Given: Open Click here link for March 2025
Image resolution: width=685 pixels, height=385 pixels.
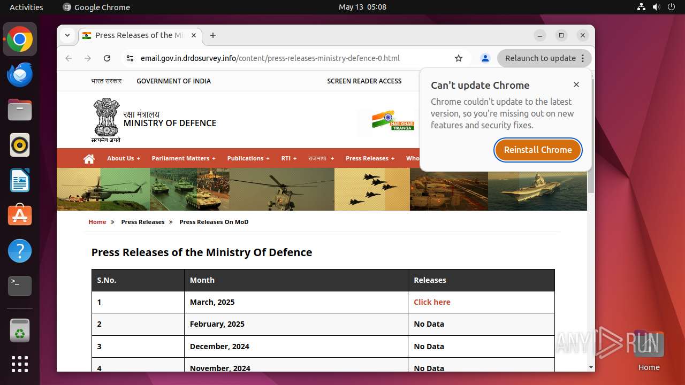Looking at the screenshot, I should point(432,302).
